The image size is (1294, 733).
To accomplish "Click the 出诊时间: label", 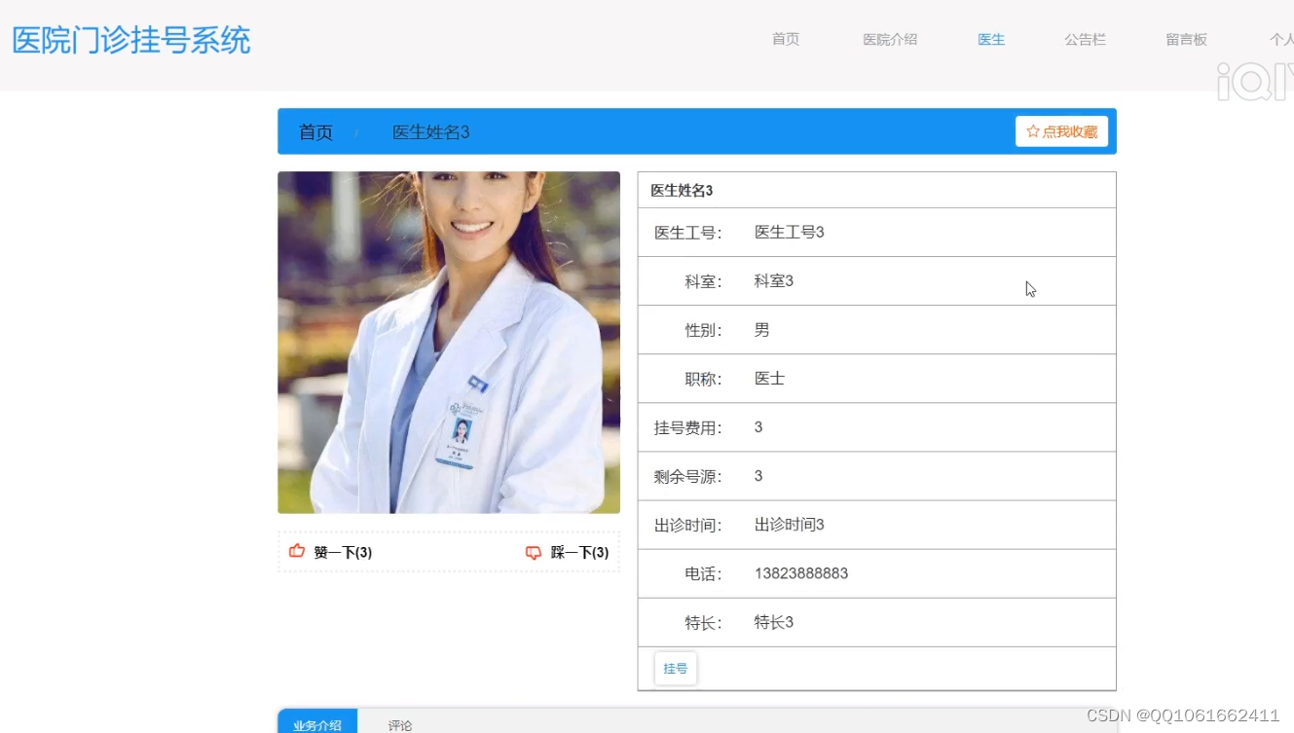I will pyautogui.click(x=688, y=525).
